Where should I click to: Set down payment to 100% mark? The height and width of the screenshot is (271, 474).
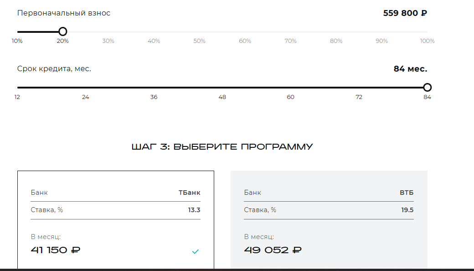coord(427,41)
